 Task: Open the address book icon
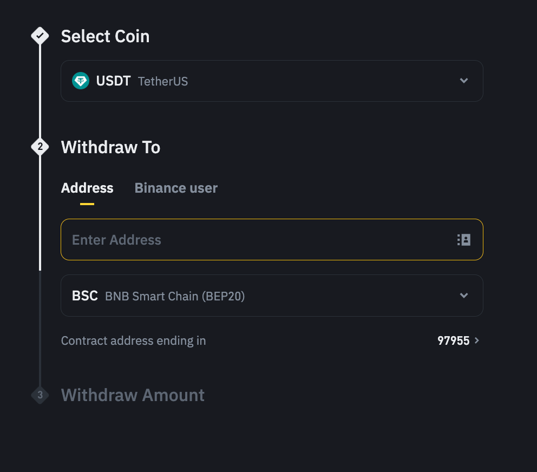pos(464,240)
